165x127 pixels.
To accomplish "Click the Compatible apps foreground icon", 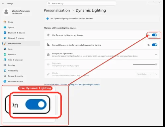I will pos(48,45).
